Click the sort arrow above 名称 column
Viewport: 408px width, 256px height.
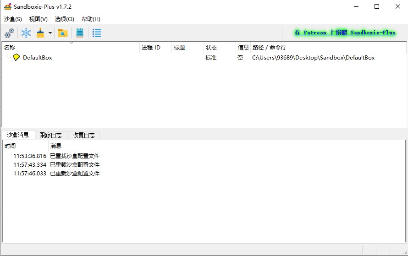point(71,43)
